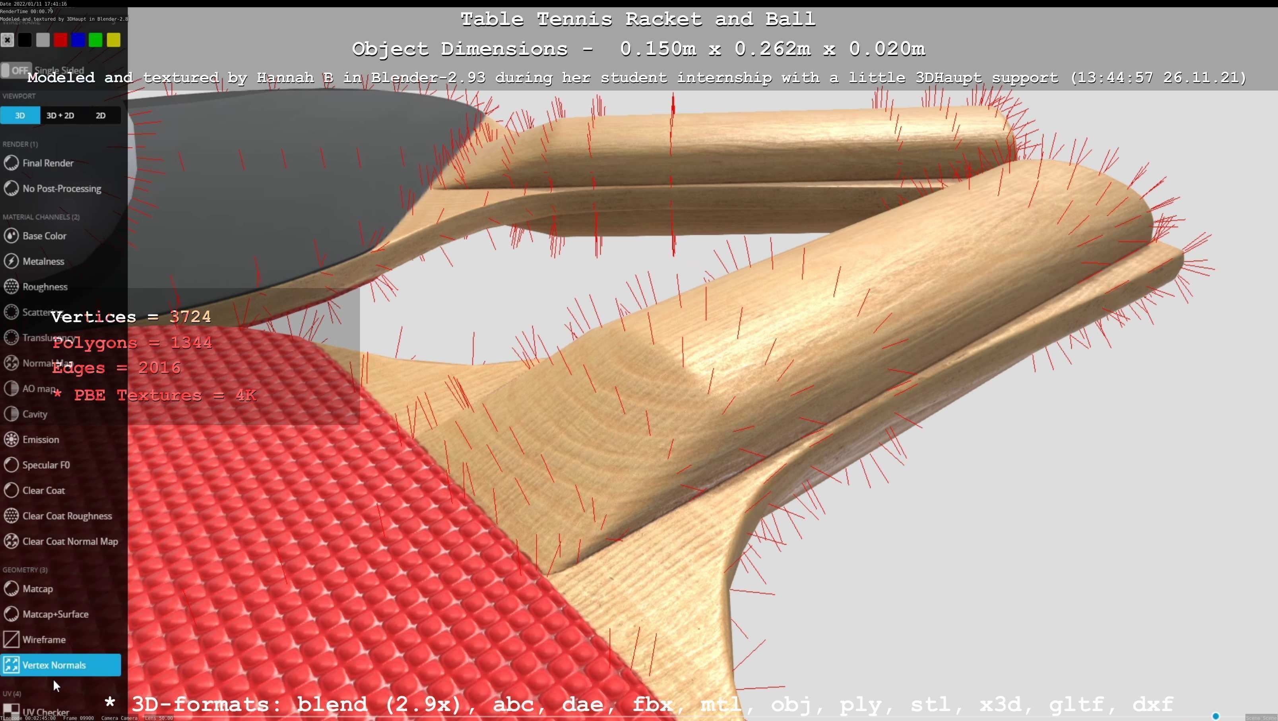This screenshot has width=1278, height=721.
Task: Click the highlighted Vertex Normals option
Action: (x=60, y=665)
